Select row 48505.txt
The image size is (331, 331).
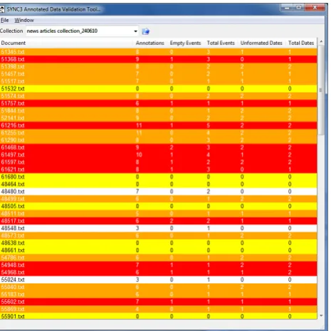point(159,206)
